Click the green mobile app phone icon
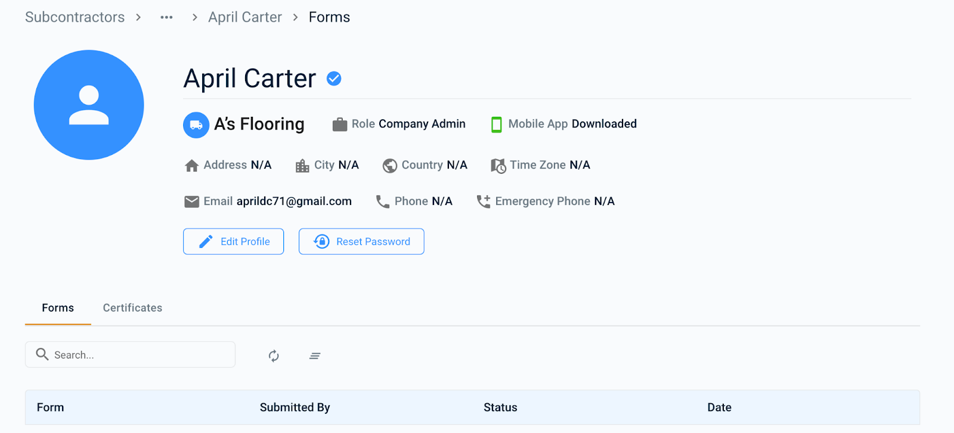The height and width of the screenshot is (433, 954). (496, 124)
